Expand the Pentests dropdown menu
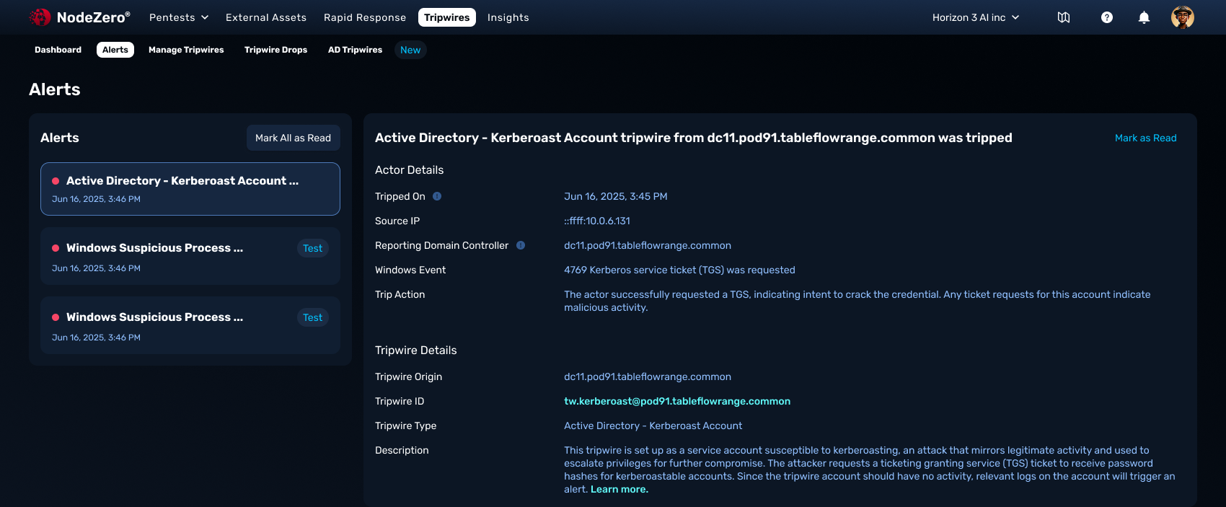 click(179, 17)
